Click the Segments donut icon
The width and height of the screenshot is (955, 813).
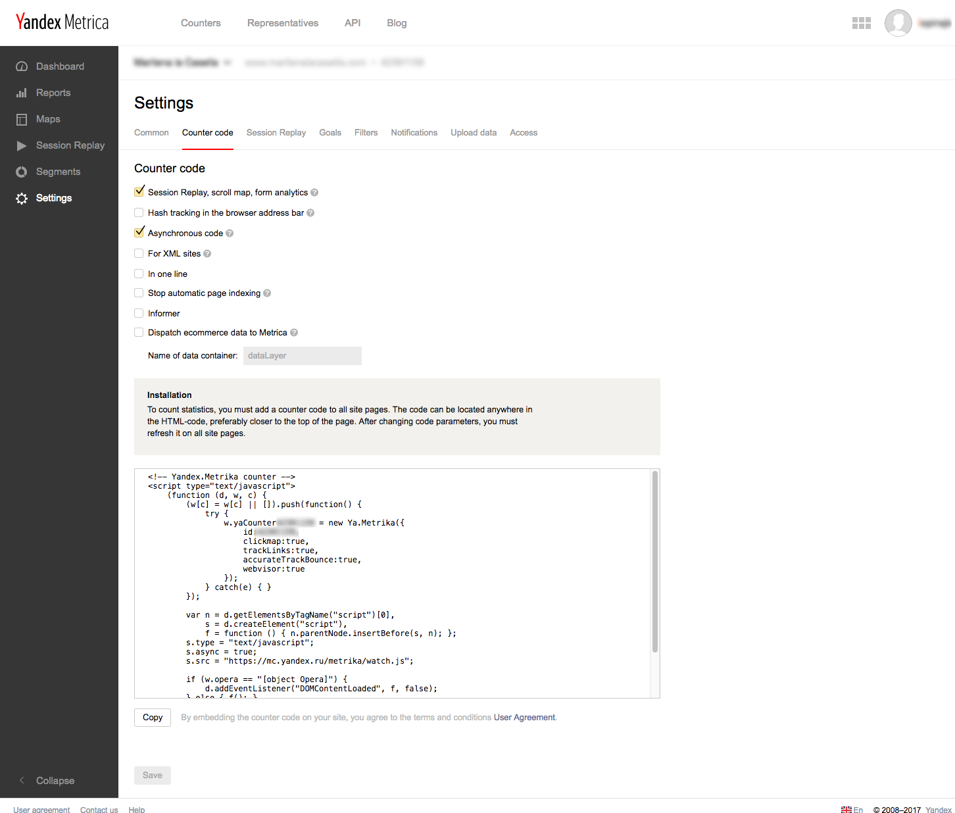point(22,172)
